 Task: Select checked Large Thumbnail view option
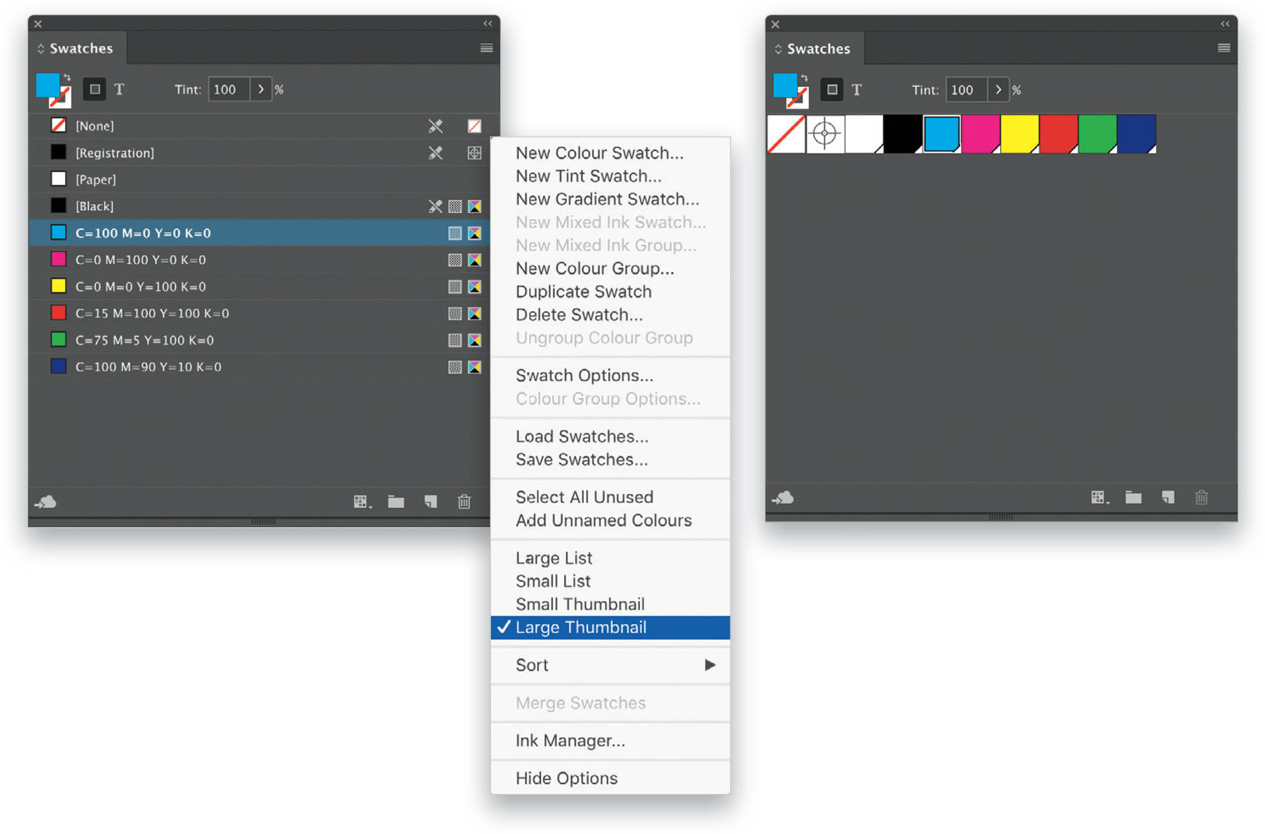(x=610, y=628)
